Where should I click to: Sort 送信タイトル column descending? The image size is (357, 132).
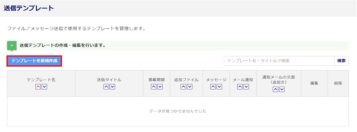coord(112,87)
